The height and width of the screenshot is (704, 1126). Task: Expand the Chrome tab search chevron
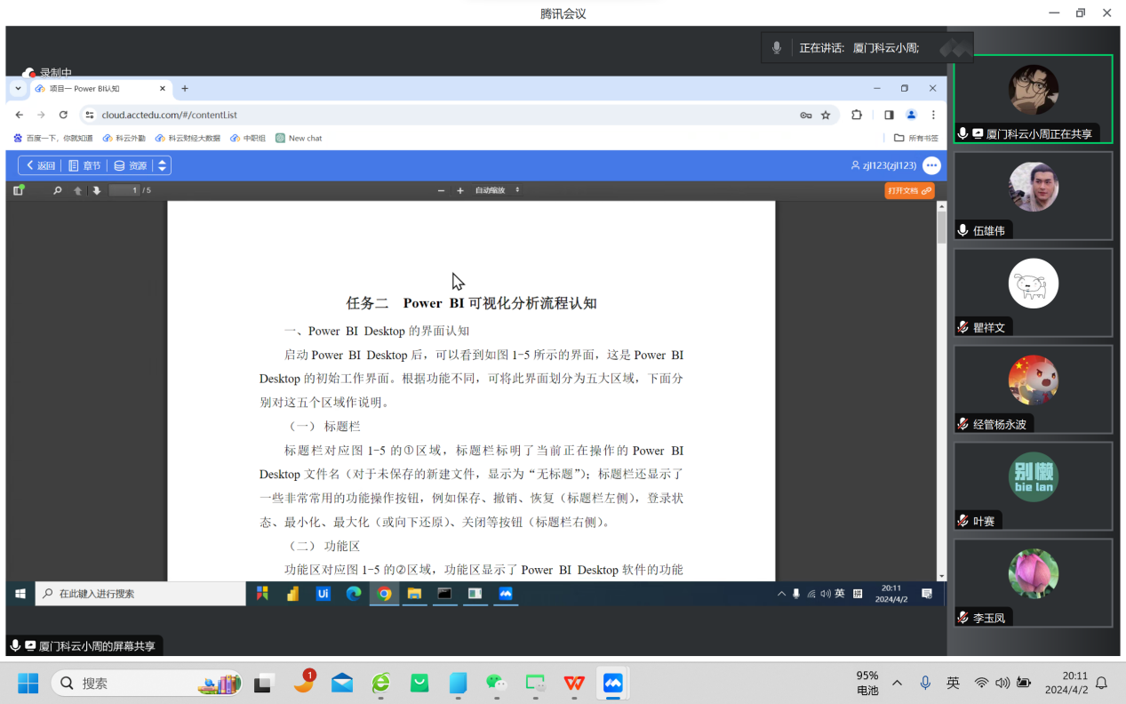18,89
